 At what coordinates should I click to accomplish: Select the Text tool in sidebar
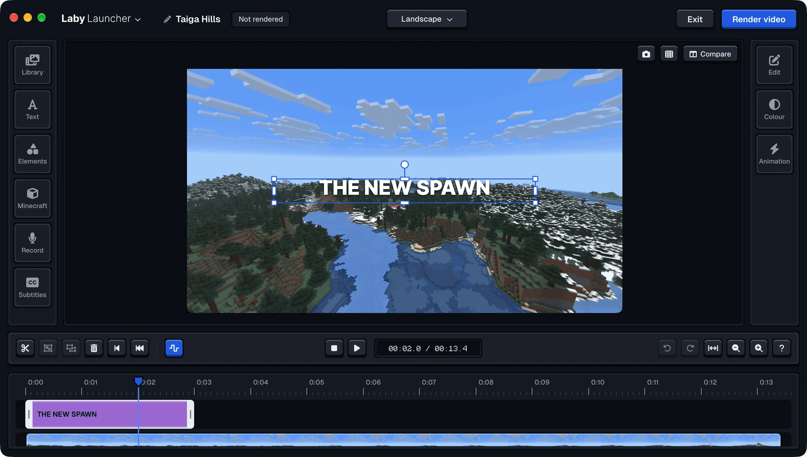click(x=32, y=109)
